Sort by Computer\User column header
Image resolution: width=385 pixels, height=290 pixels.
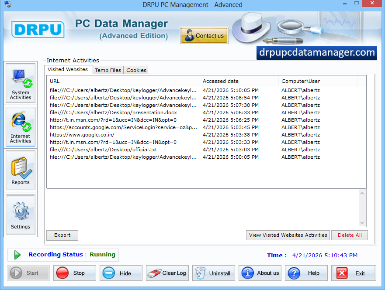click(318, 81)
